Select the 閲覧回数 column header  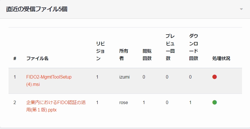click(x=147, y=55)
